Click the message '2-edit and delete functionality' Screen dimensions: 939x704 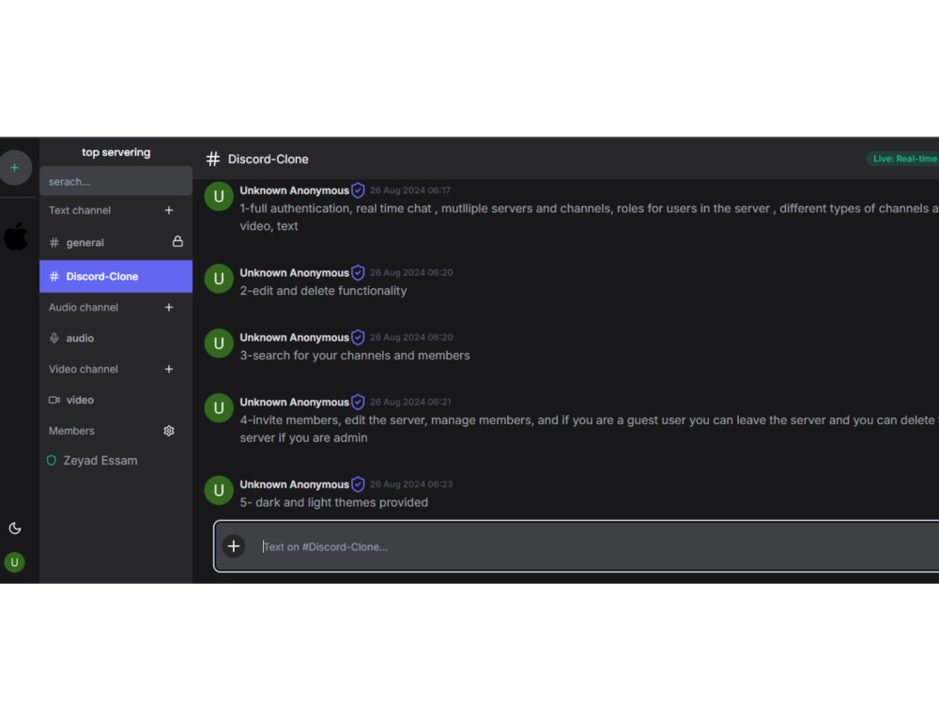point(323,291)
